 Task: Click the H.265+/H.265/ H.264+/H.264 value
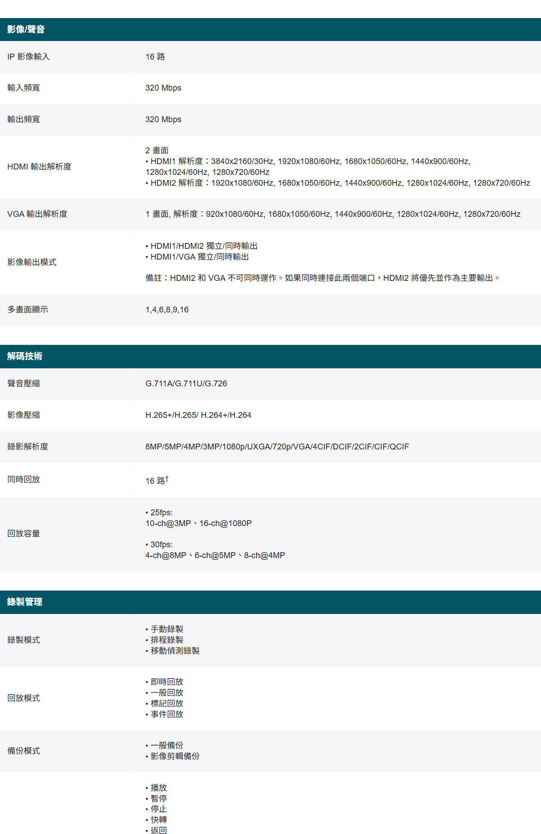(x=198, y=415)
